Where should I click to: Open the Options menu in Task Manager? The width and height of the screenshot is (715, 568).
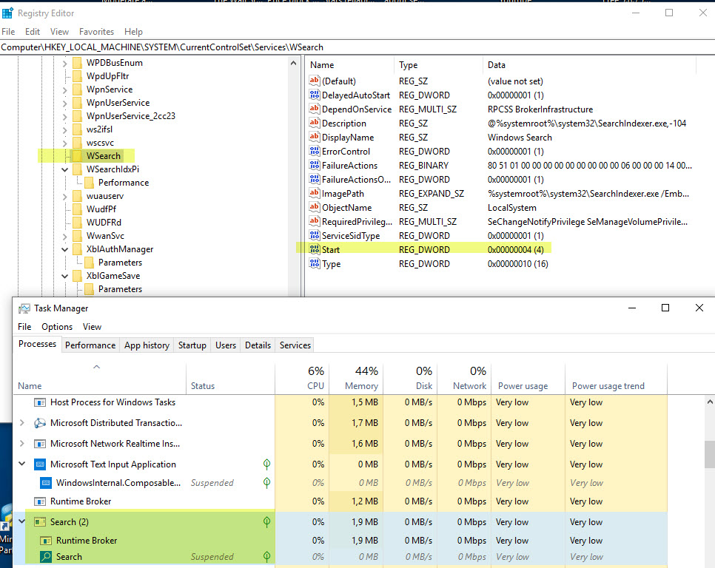57,327
